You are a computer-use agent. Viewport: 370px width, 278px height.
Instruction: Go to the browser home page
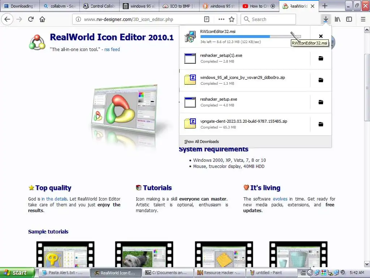[42, 19]
